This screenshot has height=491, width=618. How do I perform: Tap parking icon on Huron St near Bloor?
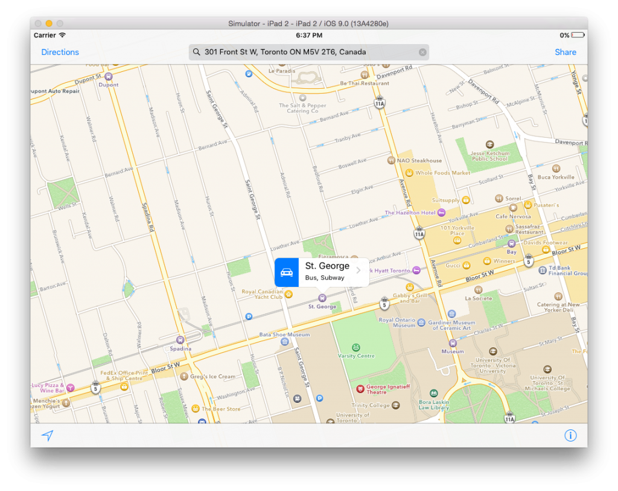[249, 316]
